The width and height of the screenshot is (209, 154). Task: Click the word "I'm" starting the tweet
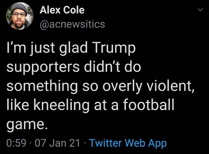[x=16, y=49]
